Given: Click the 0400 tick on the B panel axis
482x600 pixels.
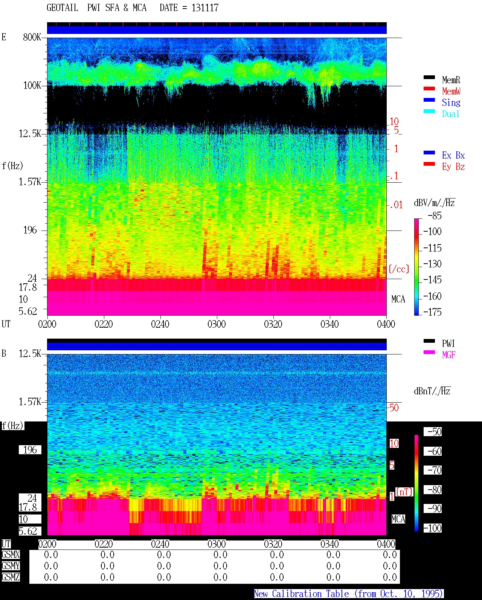Looking at the screenshot, I should click(x=386, y=544).
